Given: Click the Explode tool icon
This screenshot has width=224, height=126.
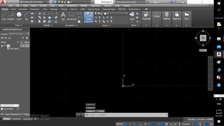Looking at the screenshot, I should point(56,17).
